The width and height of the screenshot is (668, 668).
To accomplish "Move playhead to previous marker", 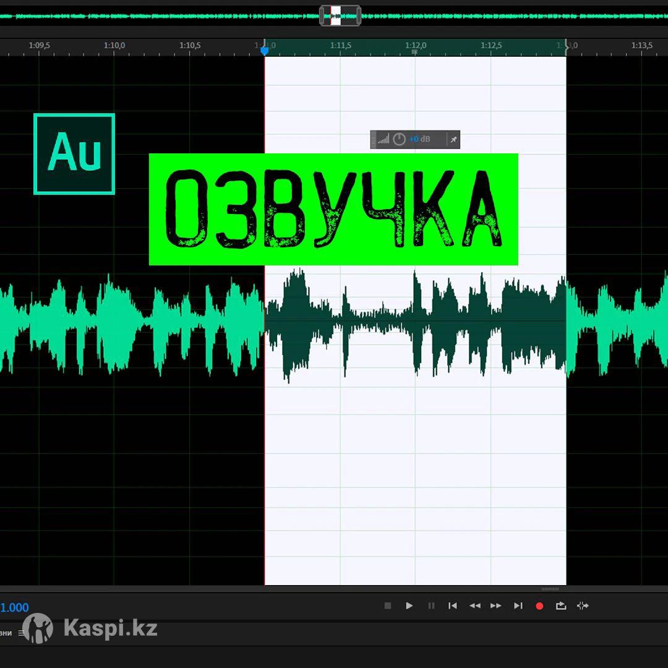I will point(453,606).
